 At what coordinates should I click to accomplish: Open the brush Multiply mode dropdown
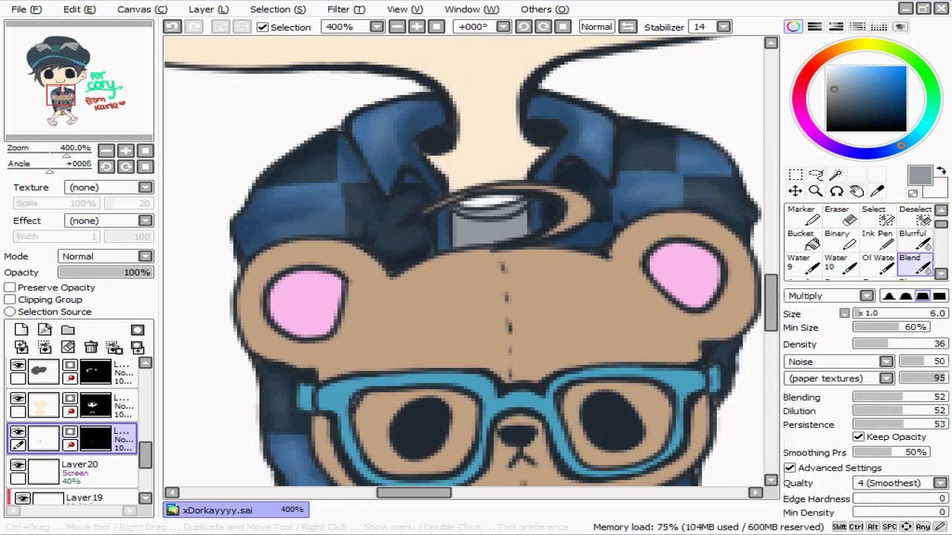[866, 296]
